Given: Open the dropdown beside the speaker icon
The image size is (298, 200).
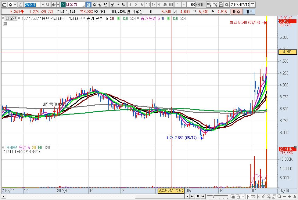Looking at the screenshot, I should 58,4.
